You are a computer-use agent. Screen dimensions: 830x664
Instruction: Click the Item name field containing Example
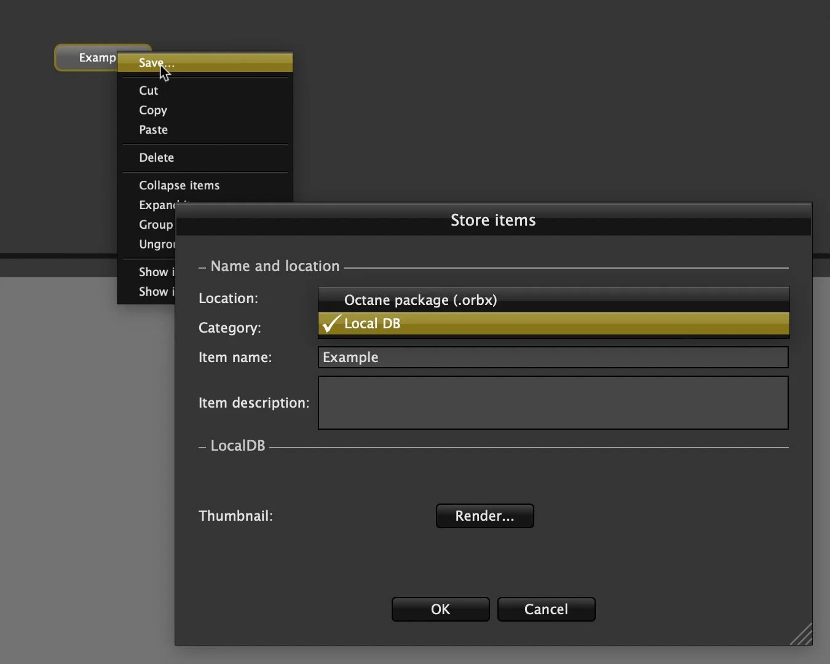point(552,357)
